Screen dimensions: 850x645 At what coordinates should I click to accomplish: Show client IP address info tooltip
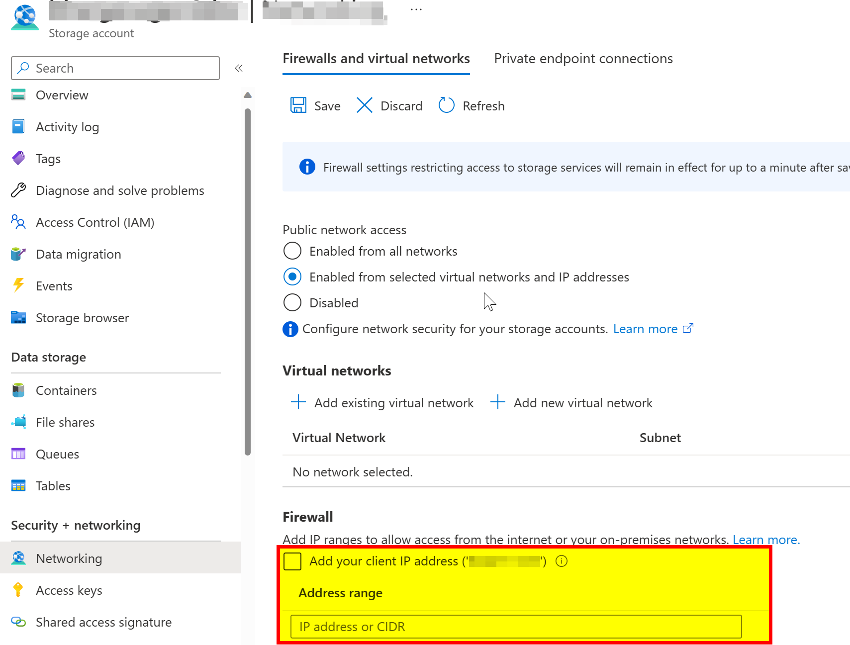click(x=561, y=561)
